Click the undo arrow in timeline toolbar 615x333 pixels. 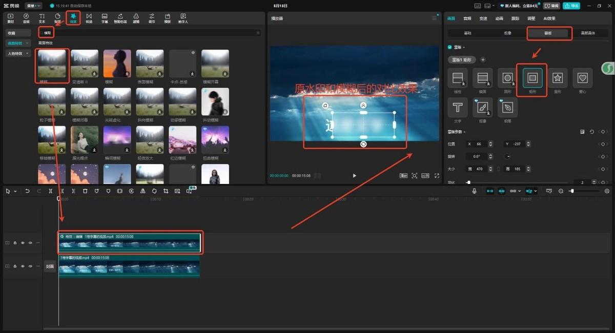pyautogui.click(x=27, y=191)
